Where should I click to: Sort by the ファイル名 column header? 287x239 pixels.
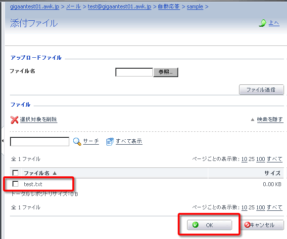click(x=37, y=173)
